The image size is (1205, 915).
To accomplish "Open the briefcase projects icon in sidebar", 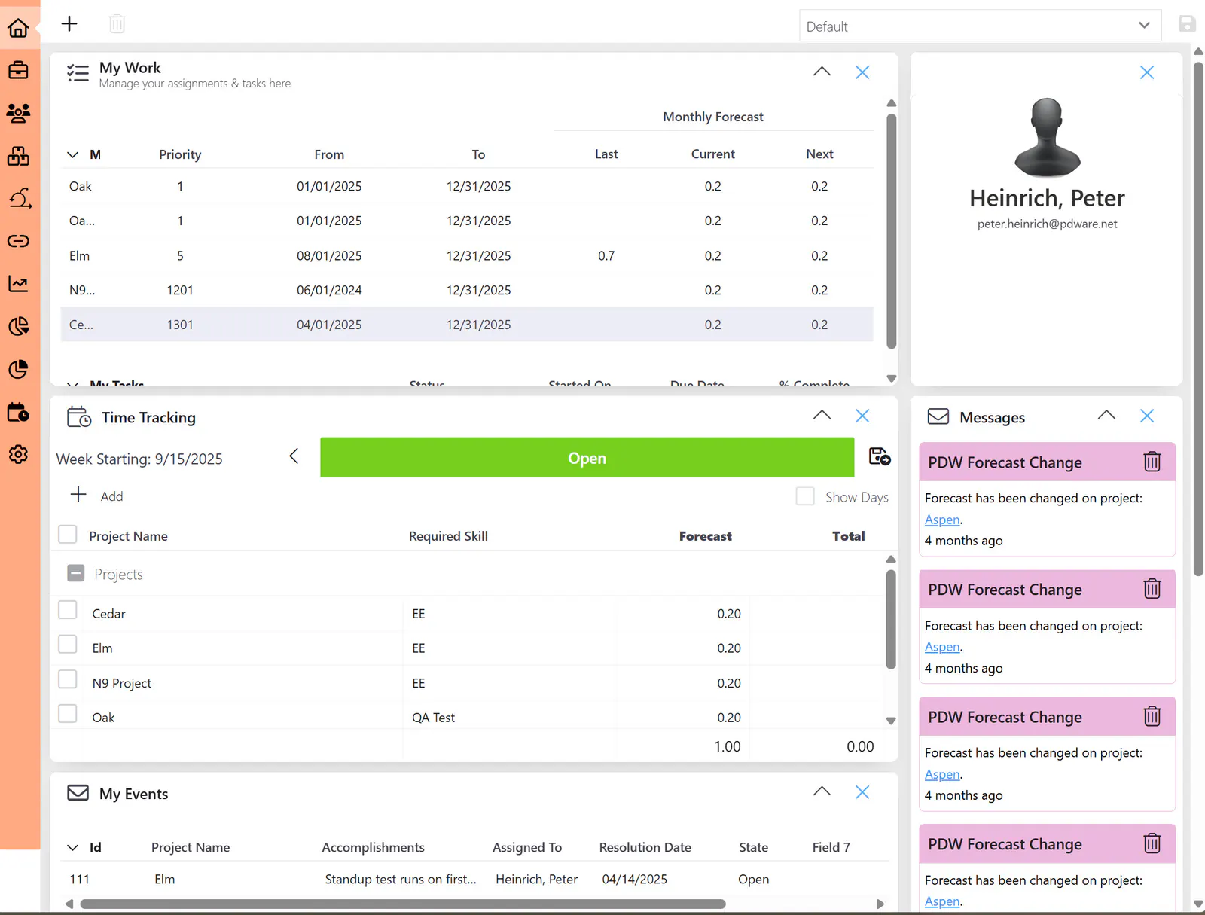I will pos(18,70).
